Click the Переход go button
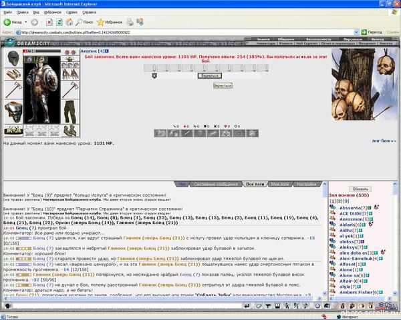This screenshot has height=320, width=401. 372,32
